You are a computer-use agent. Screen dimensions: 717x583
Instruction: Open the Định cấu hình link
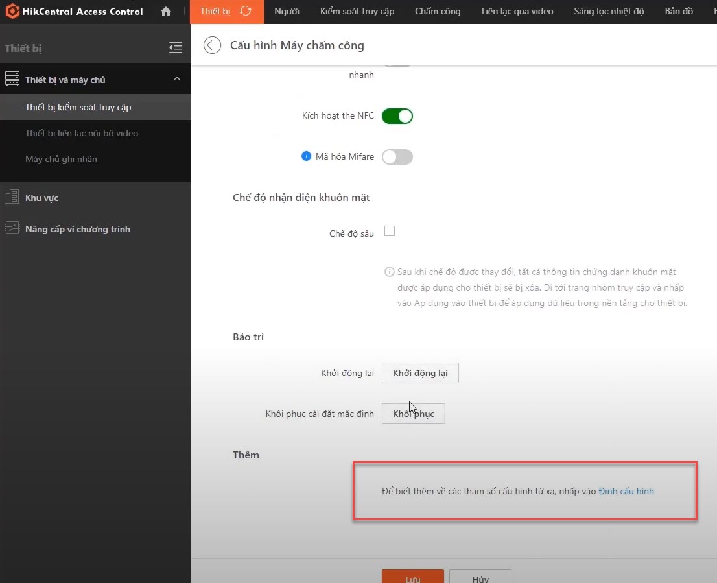pos(626,491)
